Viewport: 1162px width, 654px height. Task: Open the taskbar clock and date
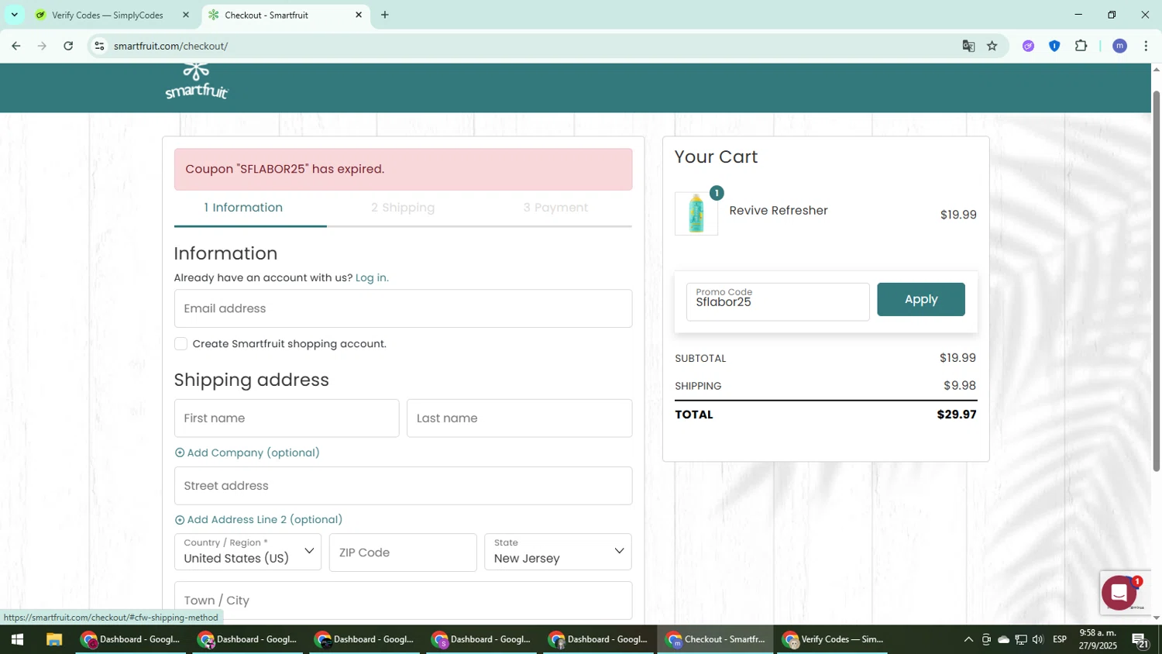[1098, 640]
